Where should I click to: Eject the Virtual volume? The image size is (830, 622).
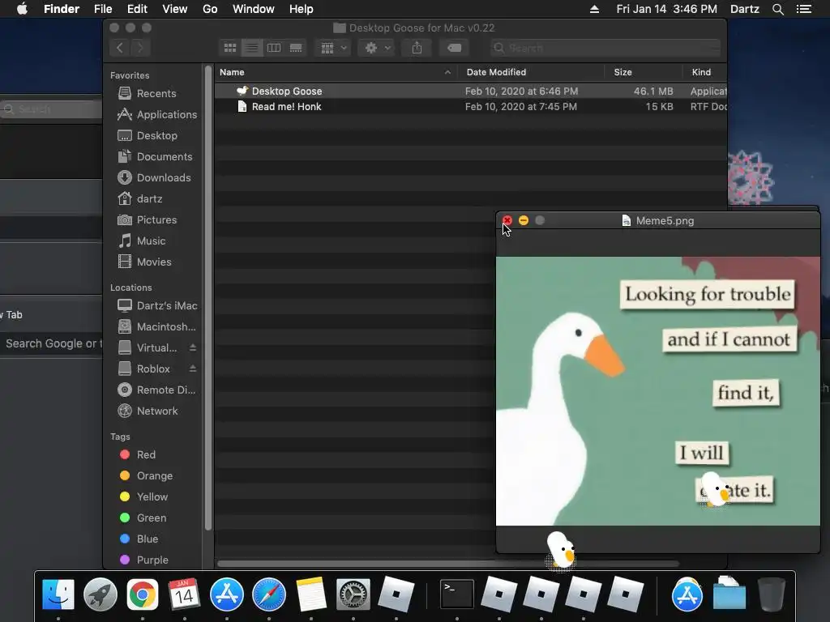pyautogui.click(x=193, y=347)
